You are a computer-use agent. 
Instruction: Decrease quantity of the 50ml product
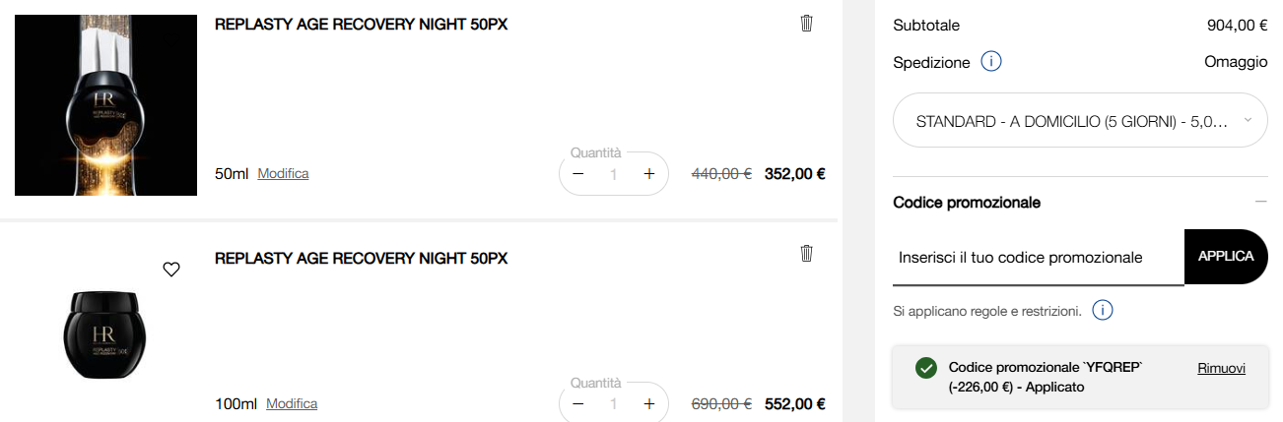click(x=578, y=174)
